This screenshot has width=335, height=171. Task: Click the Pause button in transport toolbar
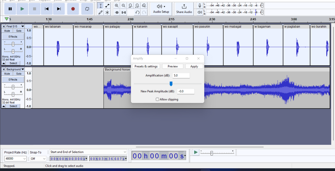pos(10,9)
